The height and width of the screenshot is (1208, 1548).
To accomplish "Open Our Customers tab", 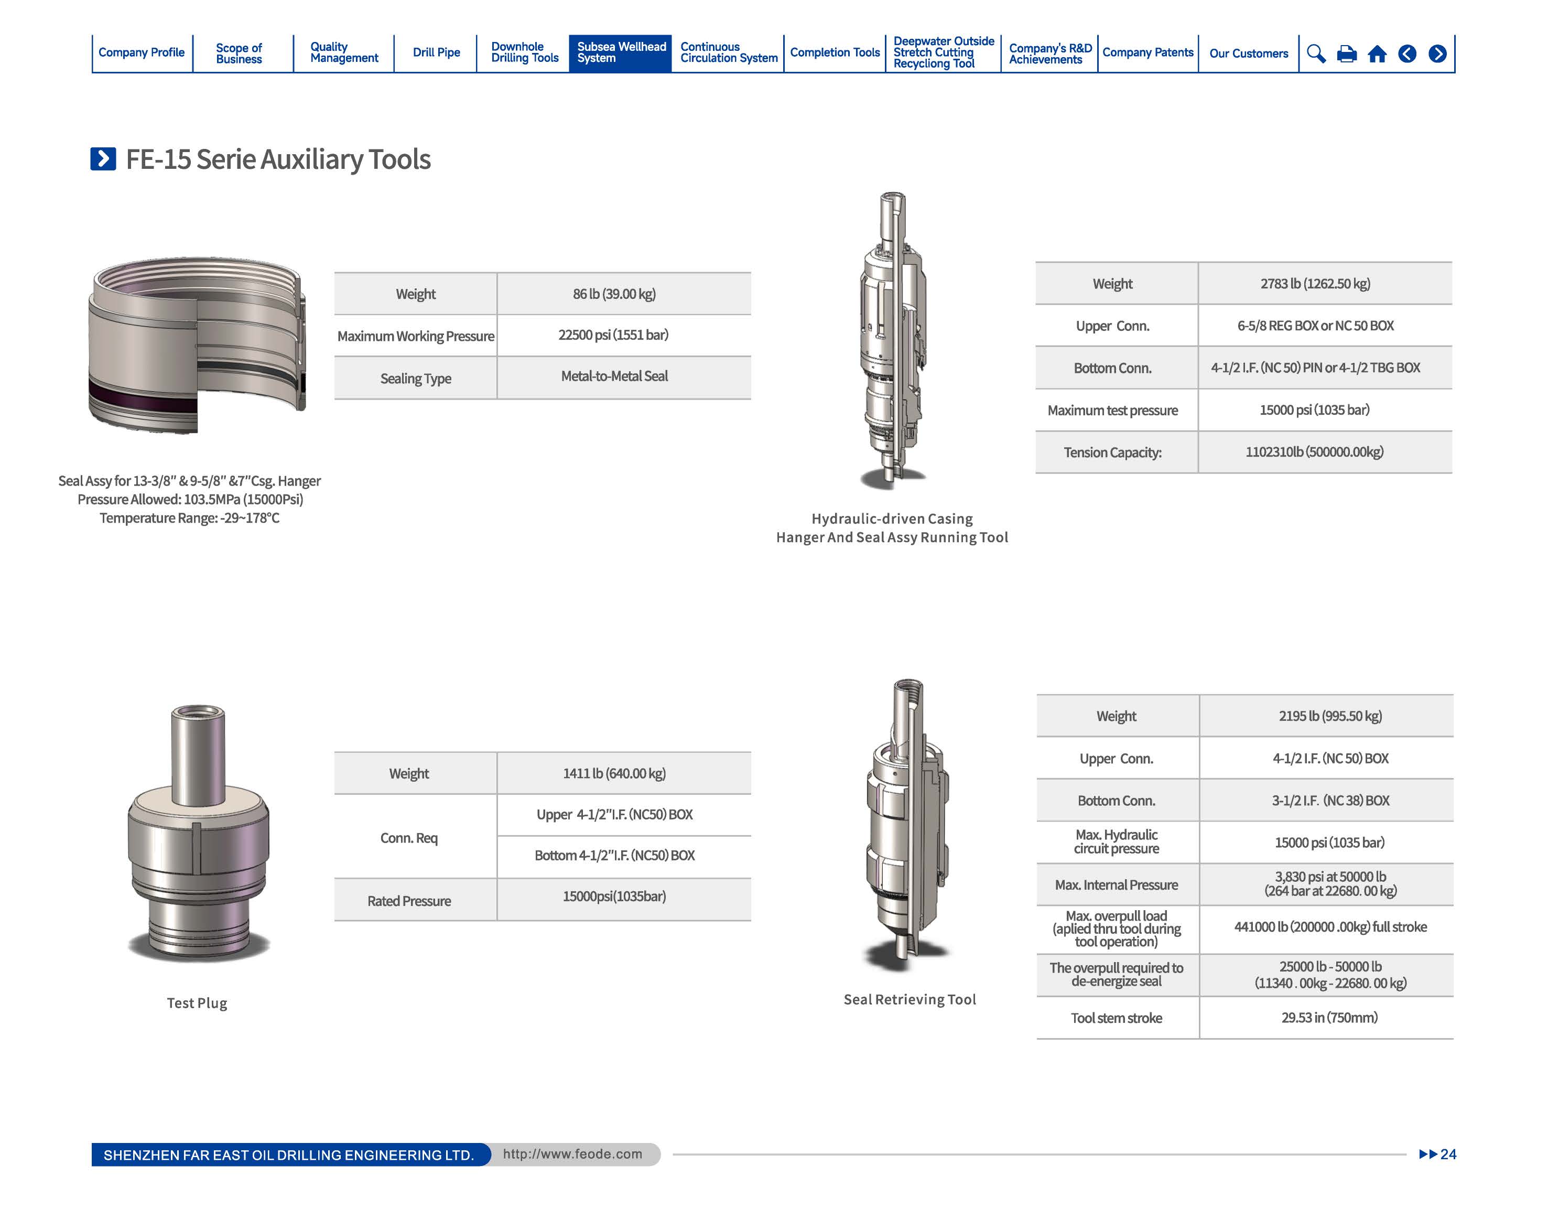I will coord(1248,53).
